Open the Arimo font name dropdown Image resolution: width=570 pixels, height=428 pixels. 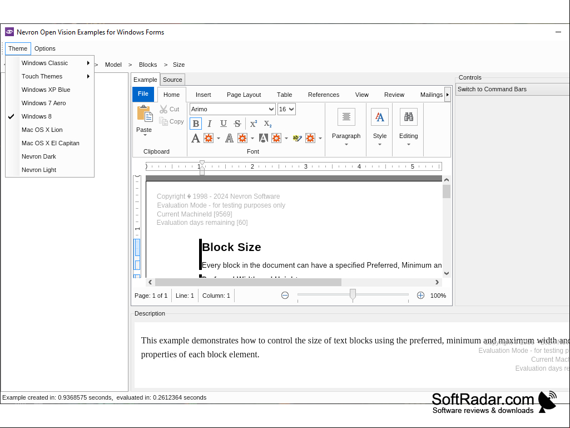pos(271,109)
